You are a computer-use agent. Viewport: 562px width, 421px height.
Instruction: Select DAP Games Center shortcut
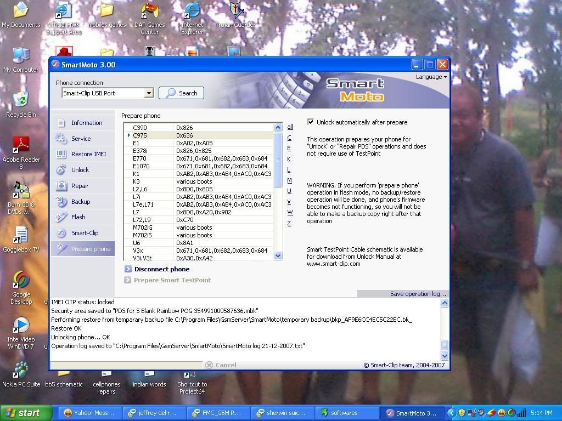click(149, 19)
